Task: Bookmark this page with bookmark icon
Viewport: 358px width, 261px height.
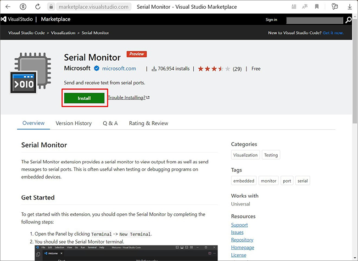Action: pyautogui.click(x=317, y=6)
